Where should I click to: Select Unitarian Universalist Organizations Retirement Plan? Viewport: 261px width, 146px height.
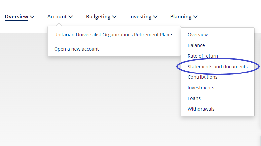[x=112, y=35]
